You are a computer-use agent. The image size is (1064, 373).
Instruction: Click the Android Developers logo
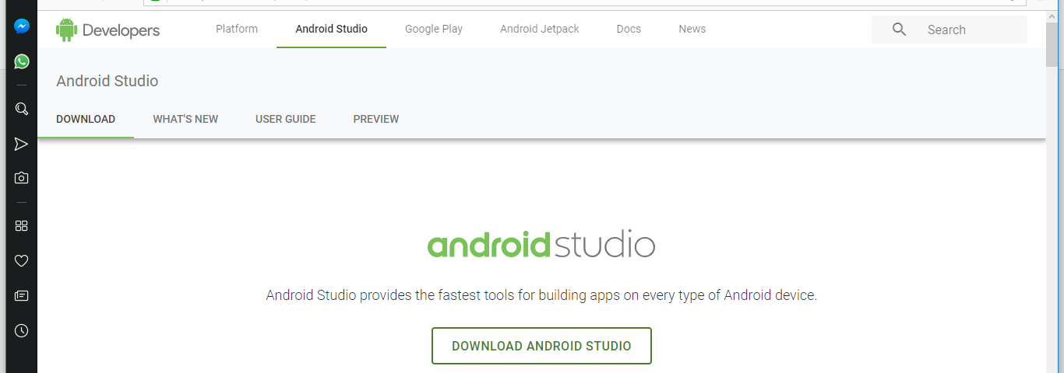click(x=107, y=30)
